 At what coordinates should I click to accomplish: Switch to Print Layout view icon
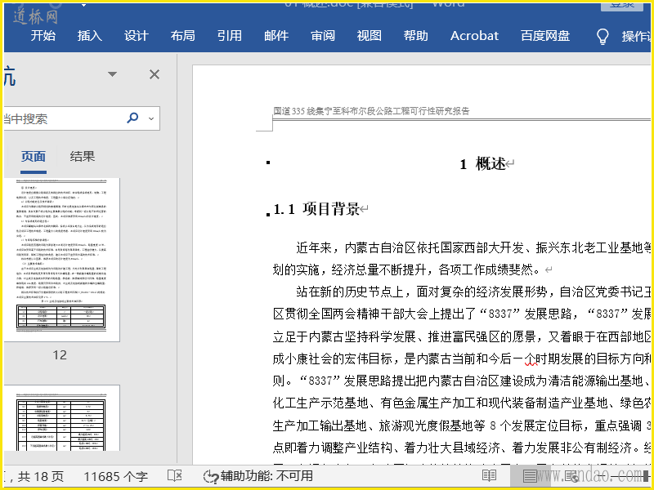(530, 476)
